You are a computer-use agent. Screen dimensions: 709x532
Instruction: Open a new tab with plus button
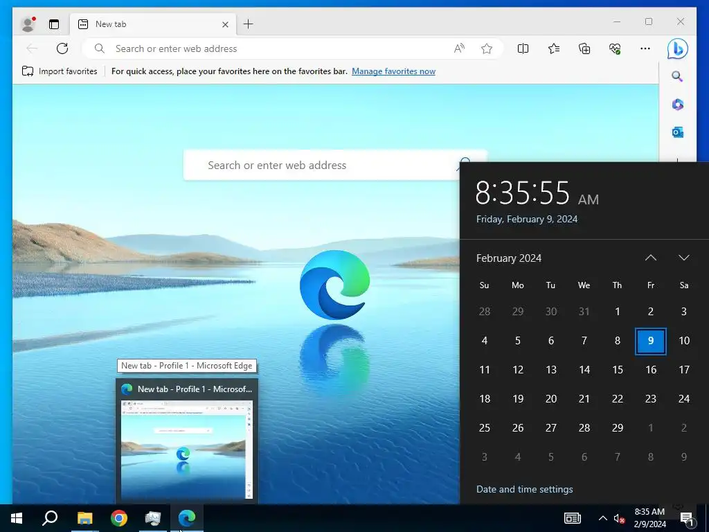click(249, 24)
